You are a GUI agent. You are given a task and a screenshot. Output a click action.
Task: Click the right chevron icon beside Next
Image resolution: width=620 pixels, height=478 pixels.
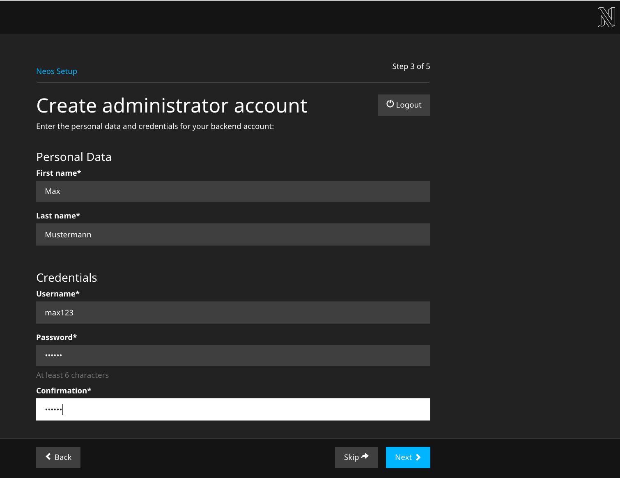coord(418,457)
